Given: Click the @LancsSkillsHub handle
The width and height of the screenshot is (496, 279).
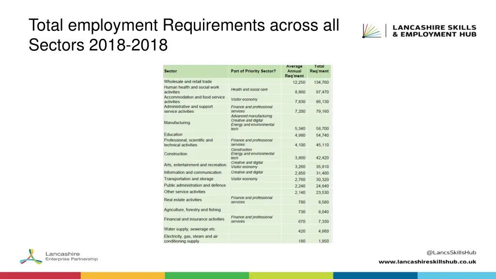Looking at the screenshot, I should [451, 252].
